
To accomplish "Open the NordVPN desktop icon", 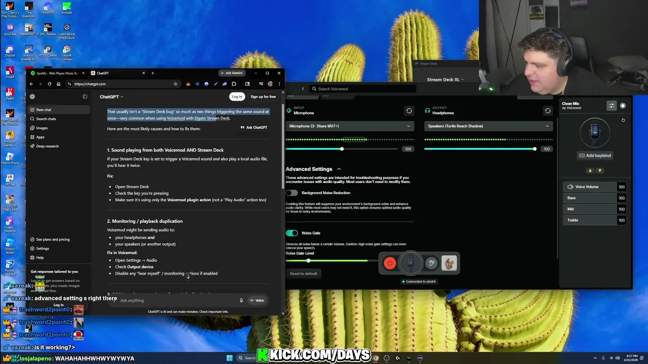I will (48, 9).
